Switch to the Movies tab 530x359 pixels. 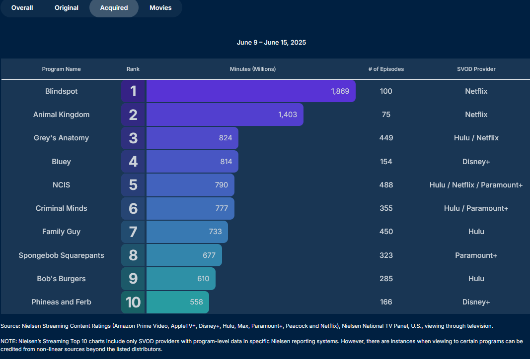point(160,8)
